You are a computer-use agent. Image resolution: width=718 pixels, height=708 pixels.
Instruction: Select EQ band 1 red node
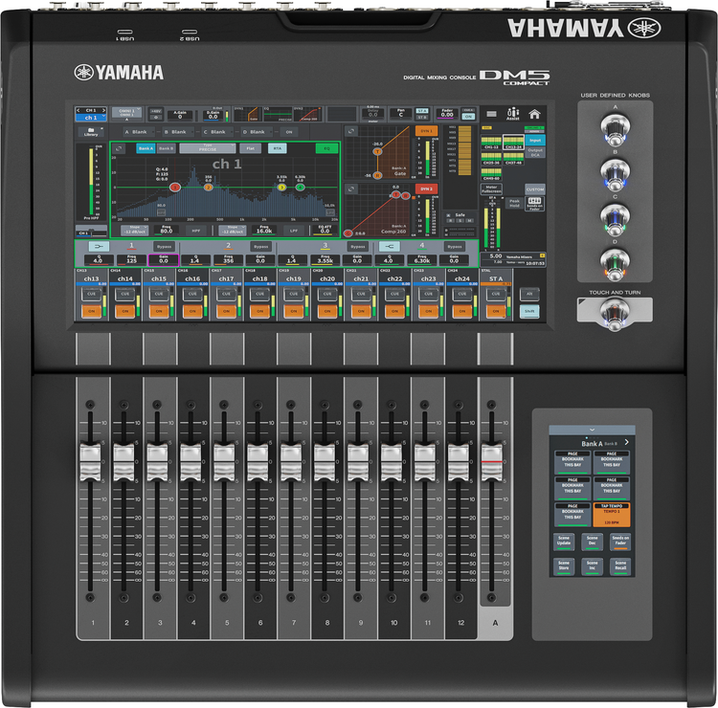175,188
